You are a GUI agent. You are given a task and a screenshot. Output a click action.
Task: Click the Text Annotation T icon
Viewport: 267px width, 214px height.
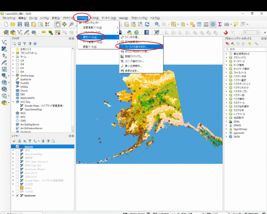click(x=243, y=24)
